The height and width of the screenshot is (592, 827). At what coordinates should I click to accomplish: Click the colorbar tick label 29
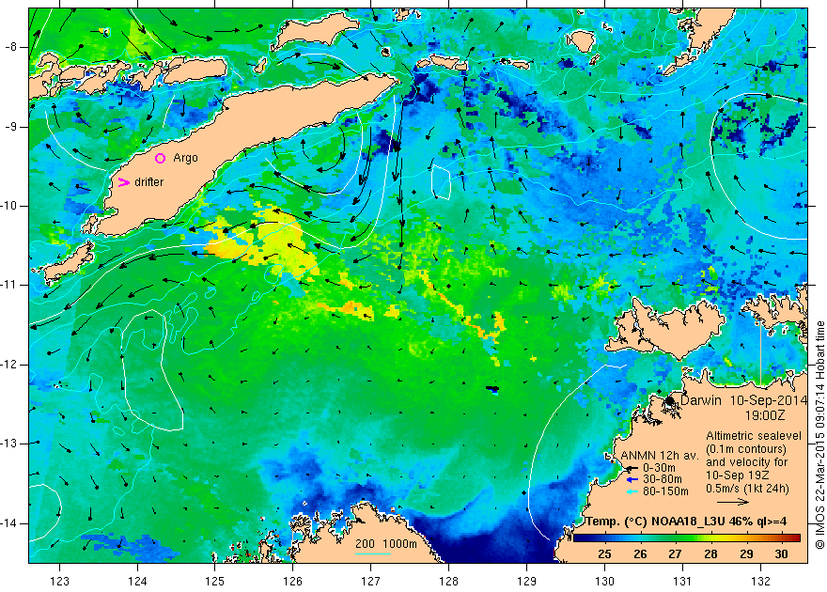[746, 554]
